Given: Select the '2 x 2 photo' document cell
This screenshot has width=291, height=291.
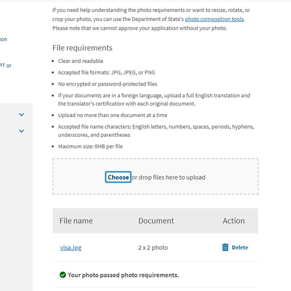Looking at the screenshot, I should [x=153, y=248].
